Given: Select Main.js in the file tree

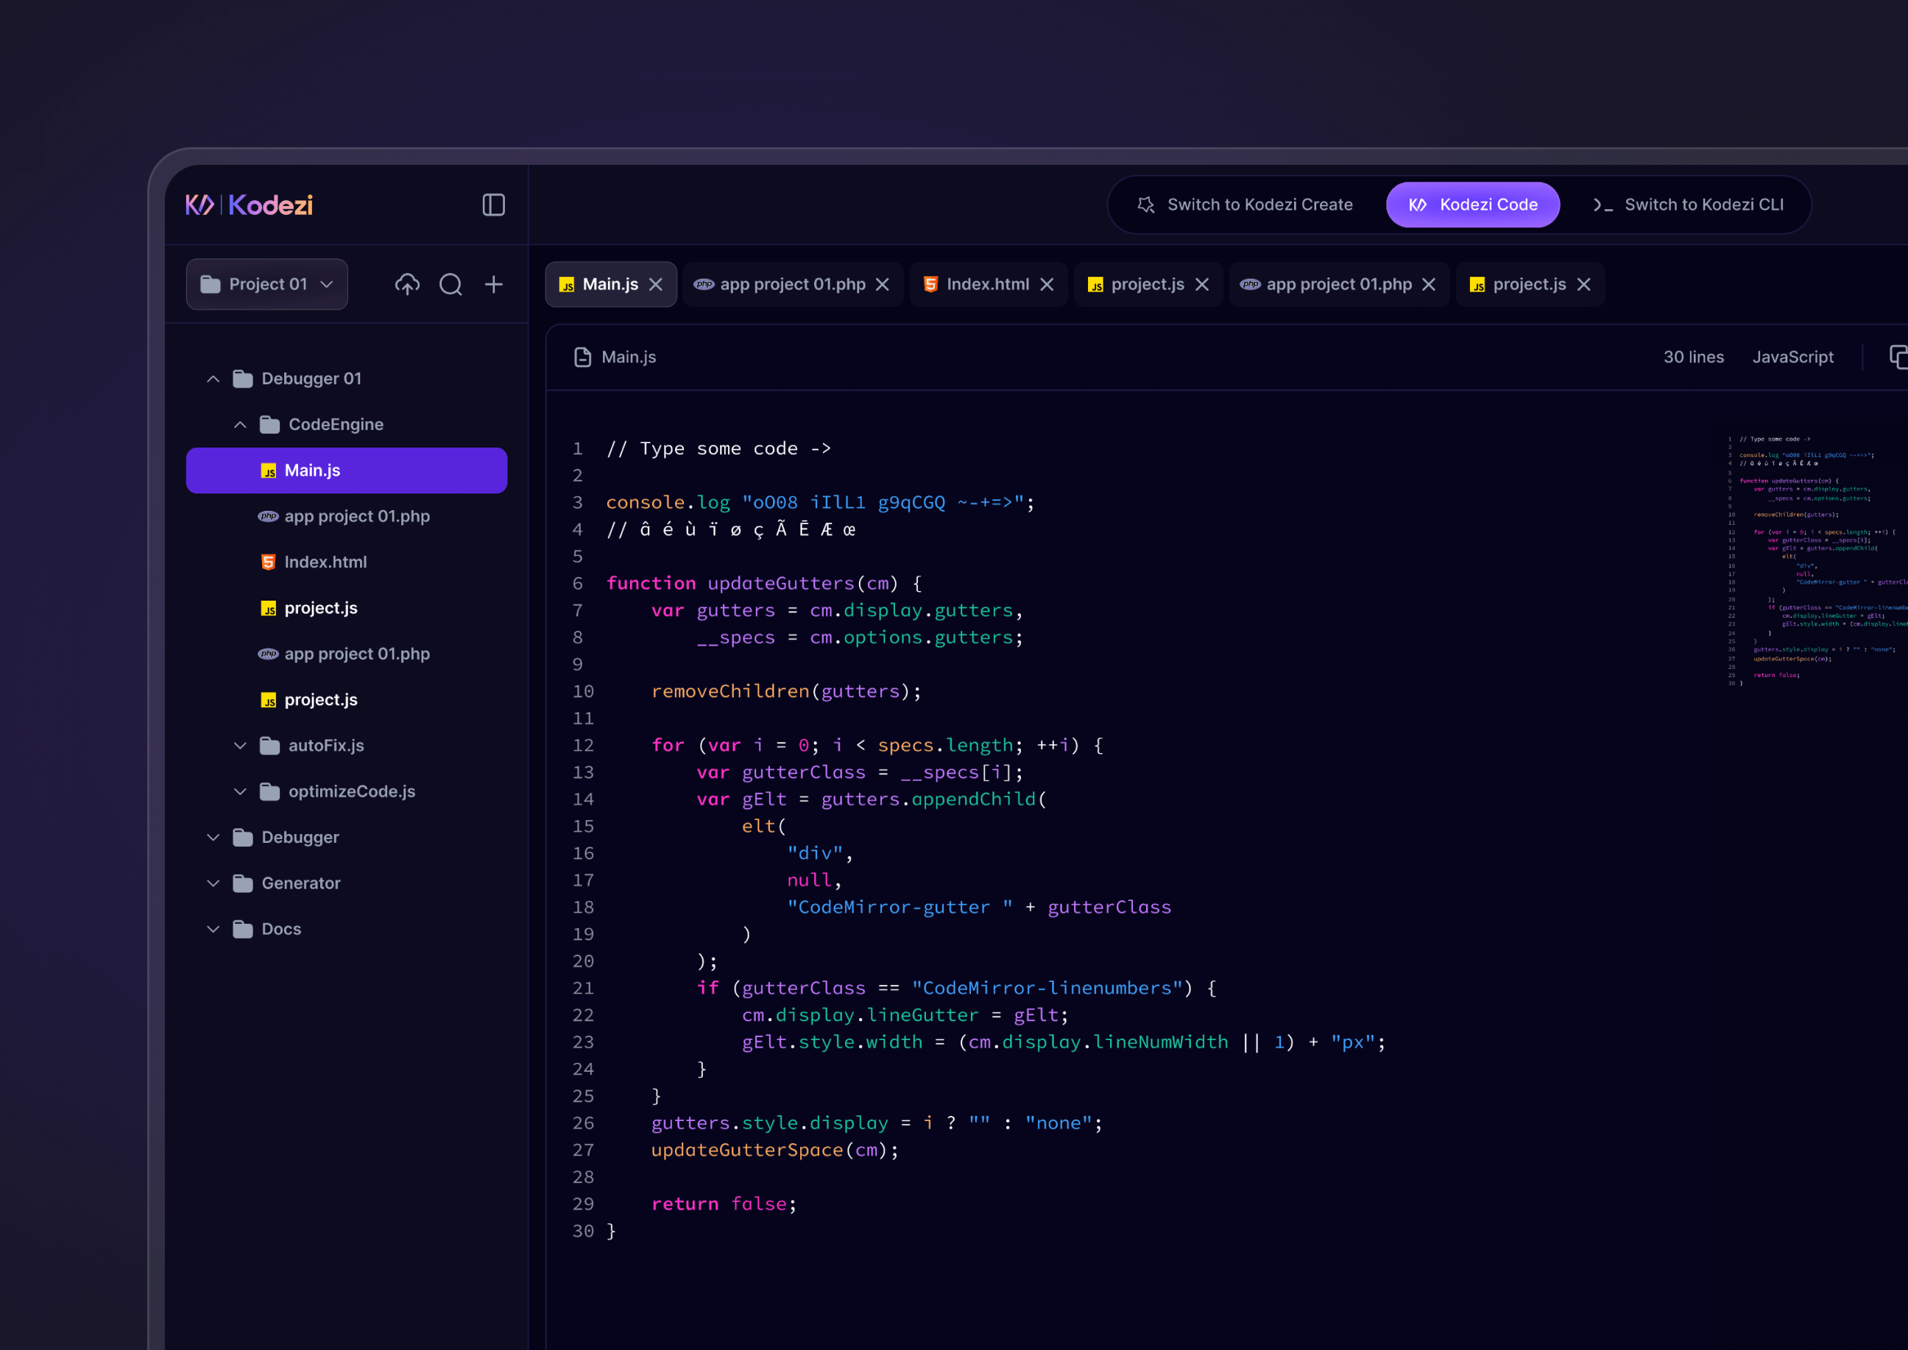Looking at the screenshot, I should click(x=312, y=470).
